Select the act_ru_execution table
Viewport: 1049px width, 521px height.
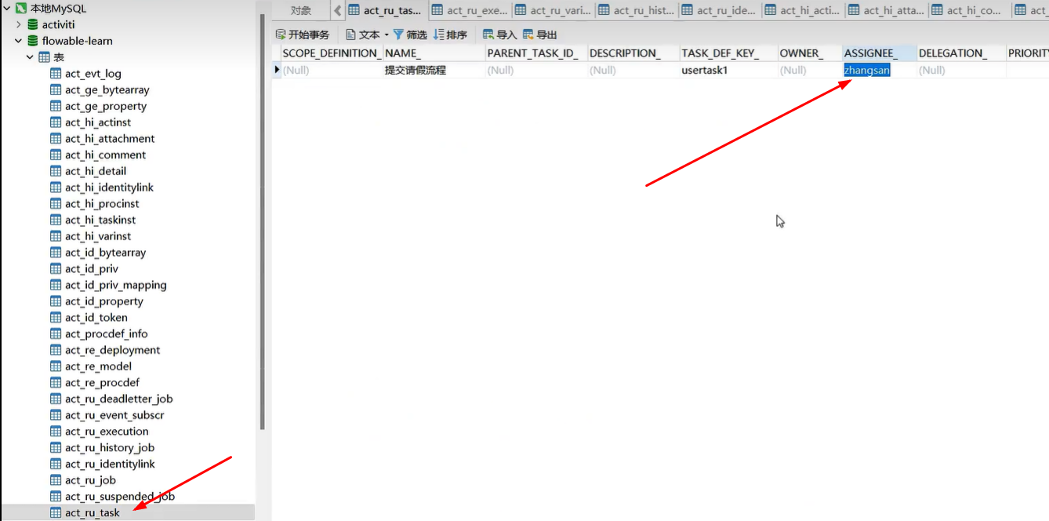107,432
